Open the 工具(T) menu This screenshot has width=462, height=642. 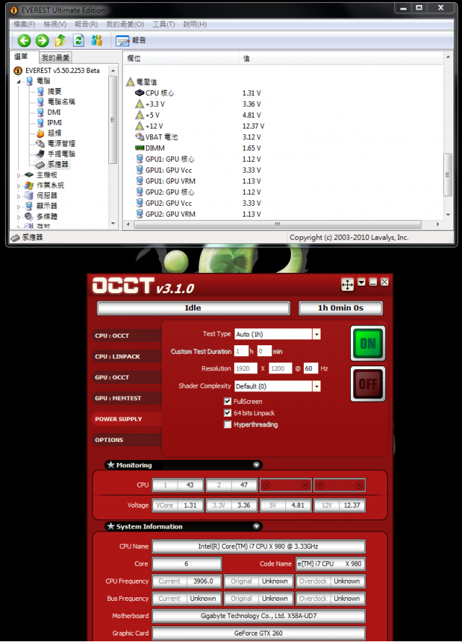(x=164, y=24)
